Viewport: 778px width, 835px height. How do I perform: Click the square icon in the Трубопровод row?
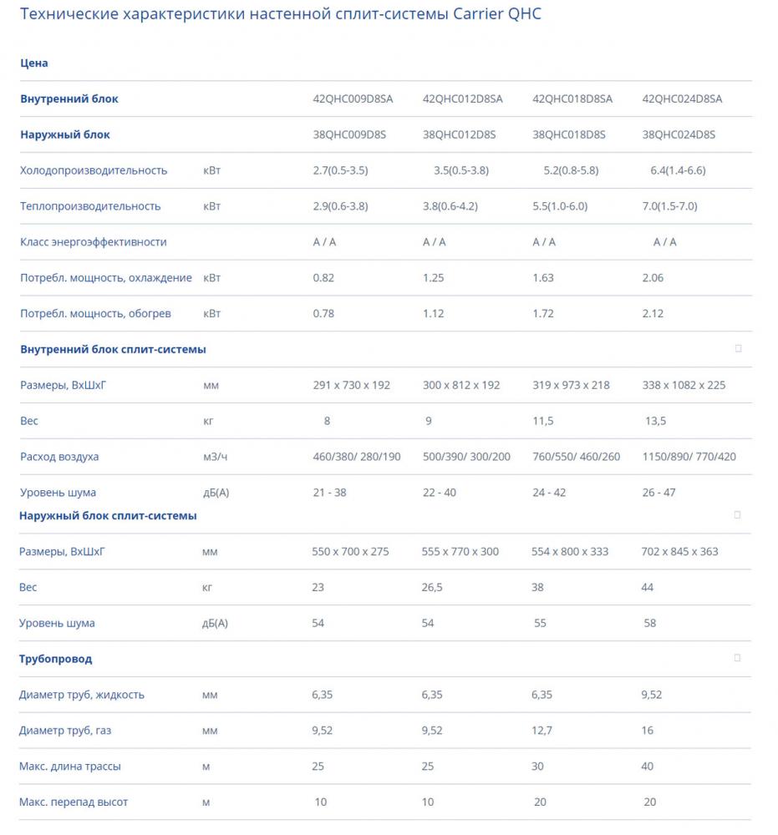pos(737,658)
